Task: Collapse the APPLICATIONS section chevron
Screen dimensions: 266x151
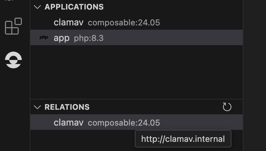Action: 37,7
